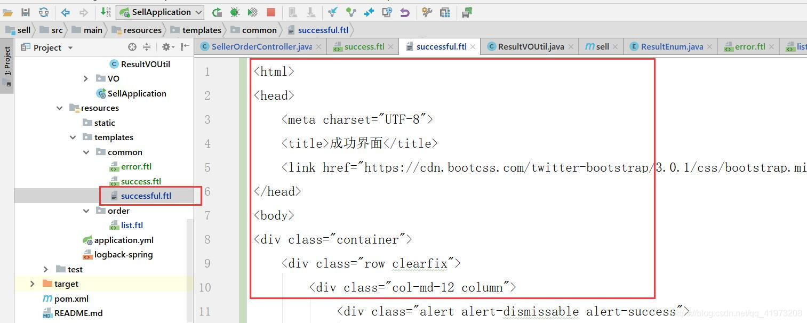The width and height of the screenshot is (807, 323).
Task: Close the SellerOrderController.java tab
Action: pos(318,47)
